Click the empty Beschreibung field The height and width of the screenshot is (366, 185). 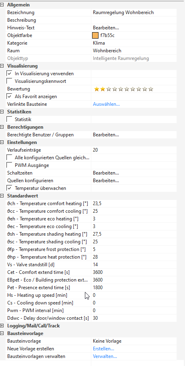(134, 20)
